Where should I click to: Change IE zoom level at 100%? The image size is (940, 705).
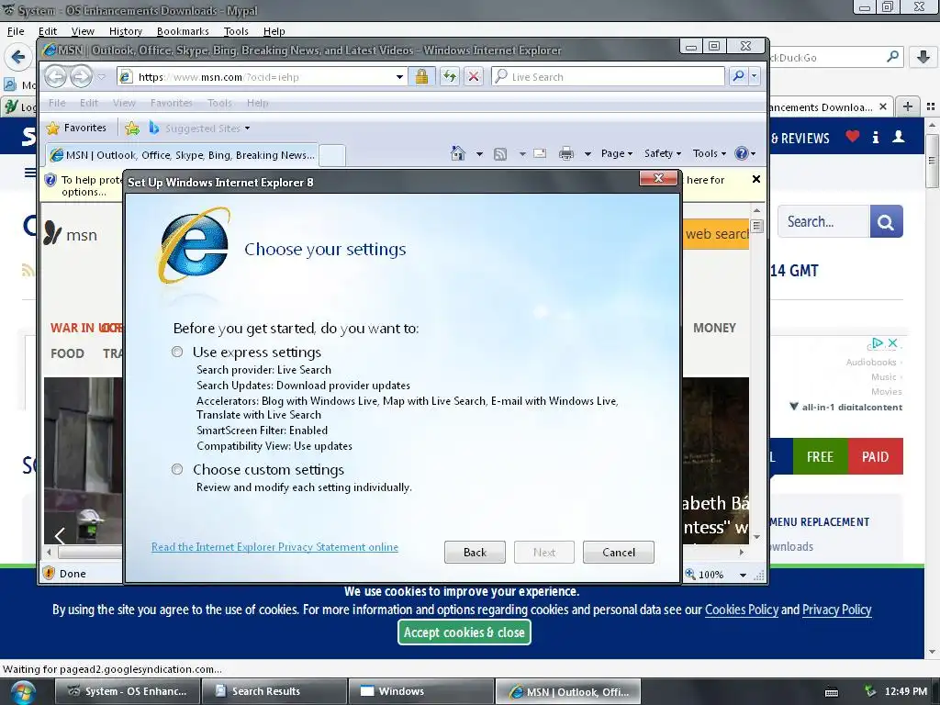tap(716, 575)
